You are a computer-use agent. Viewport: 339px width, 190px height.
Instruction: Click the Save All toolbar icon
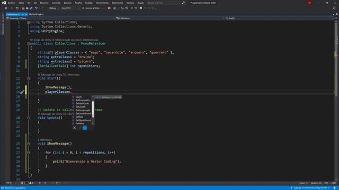(x=31, y=8)
